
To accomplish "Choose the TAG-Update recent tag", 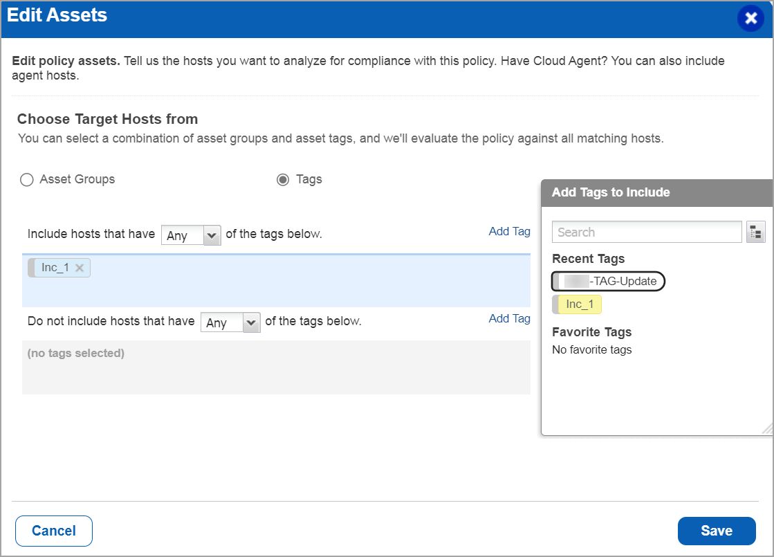I will (x=609, y=282).
